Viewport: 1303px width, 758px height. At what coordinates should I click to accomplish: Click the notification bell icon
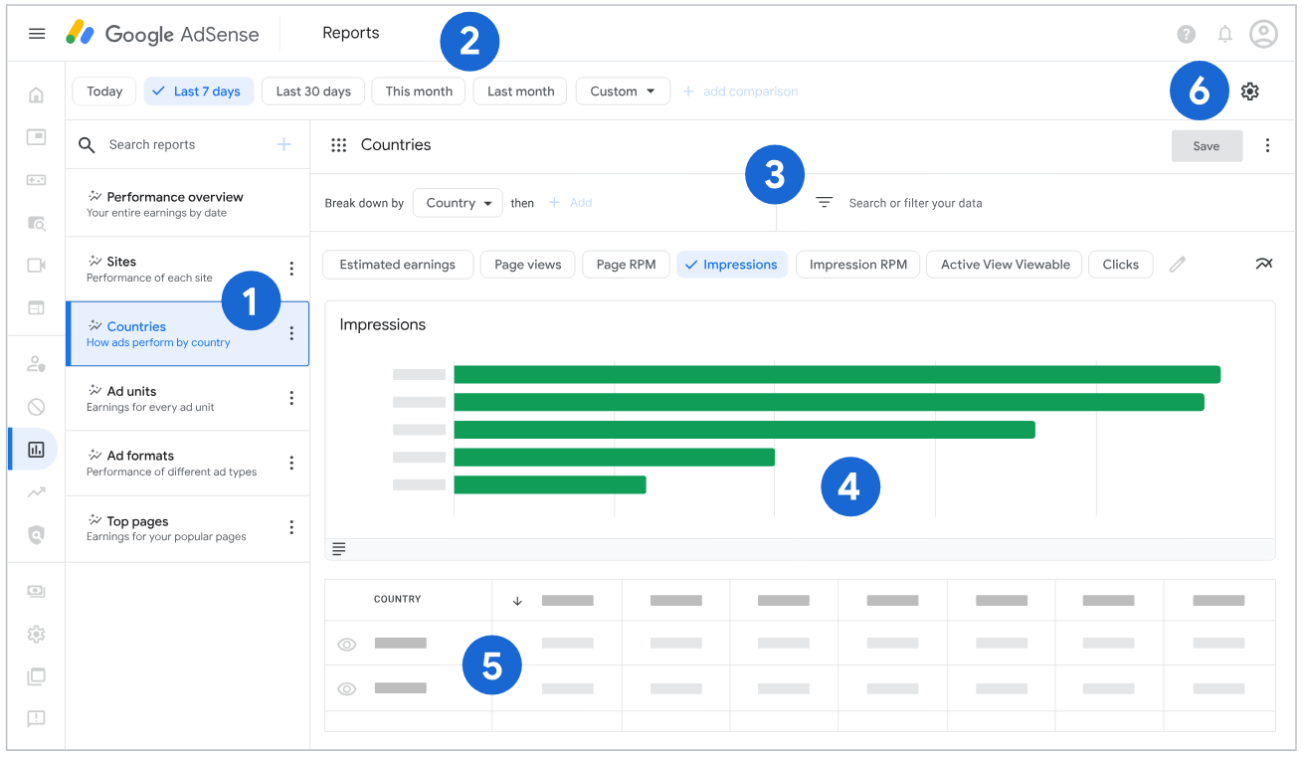(x=1225, y=33)
